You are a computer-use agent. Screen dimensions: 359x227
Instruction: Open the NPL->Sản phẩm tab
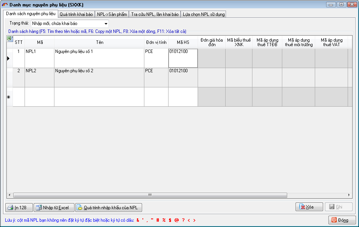point(112,14)
